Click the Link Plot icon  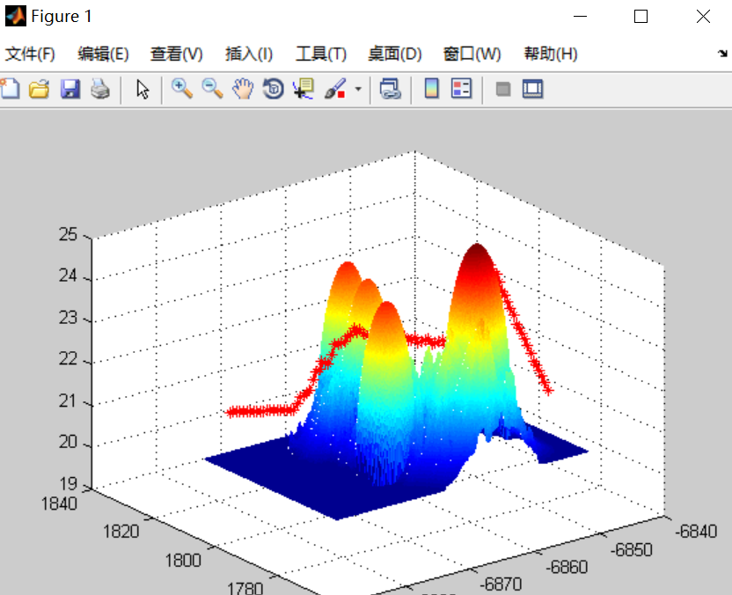391,89
